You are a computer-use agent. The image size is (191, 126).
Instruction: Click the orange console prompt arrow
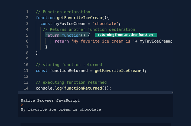(x=22, y=105)
